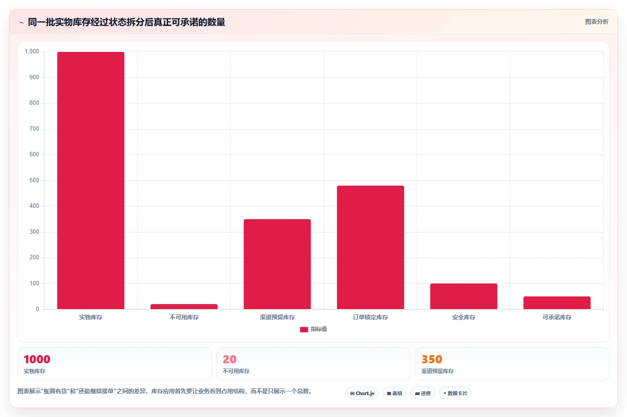Click the 指标值 legend label
This screenshot has width=627, height=417.
pos(319,329)
